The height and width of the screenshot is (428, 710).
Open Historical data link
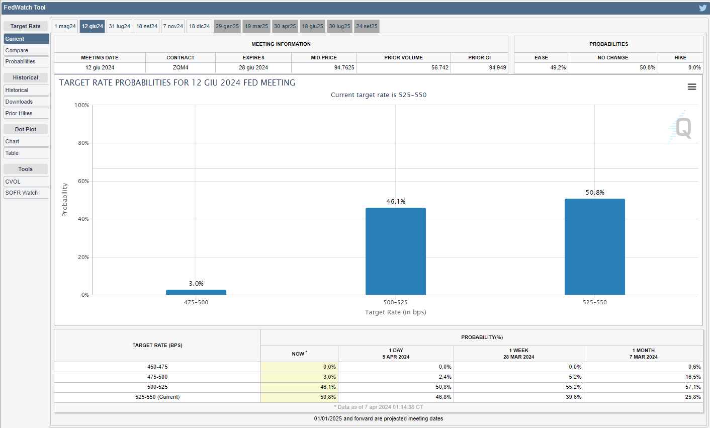click(x=26, y=90)
